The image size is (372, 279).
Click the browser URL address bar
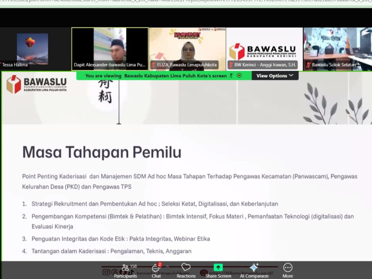179,3
